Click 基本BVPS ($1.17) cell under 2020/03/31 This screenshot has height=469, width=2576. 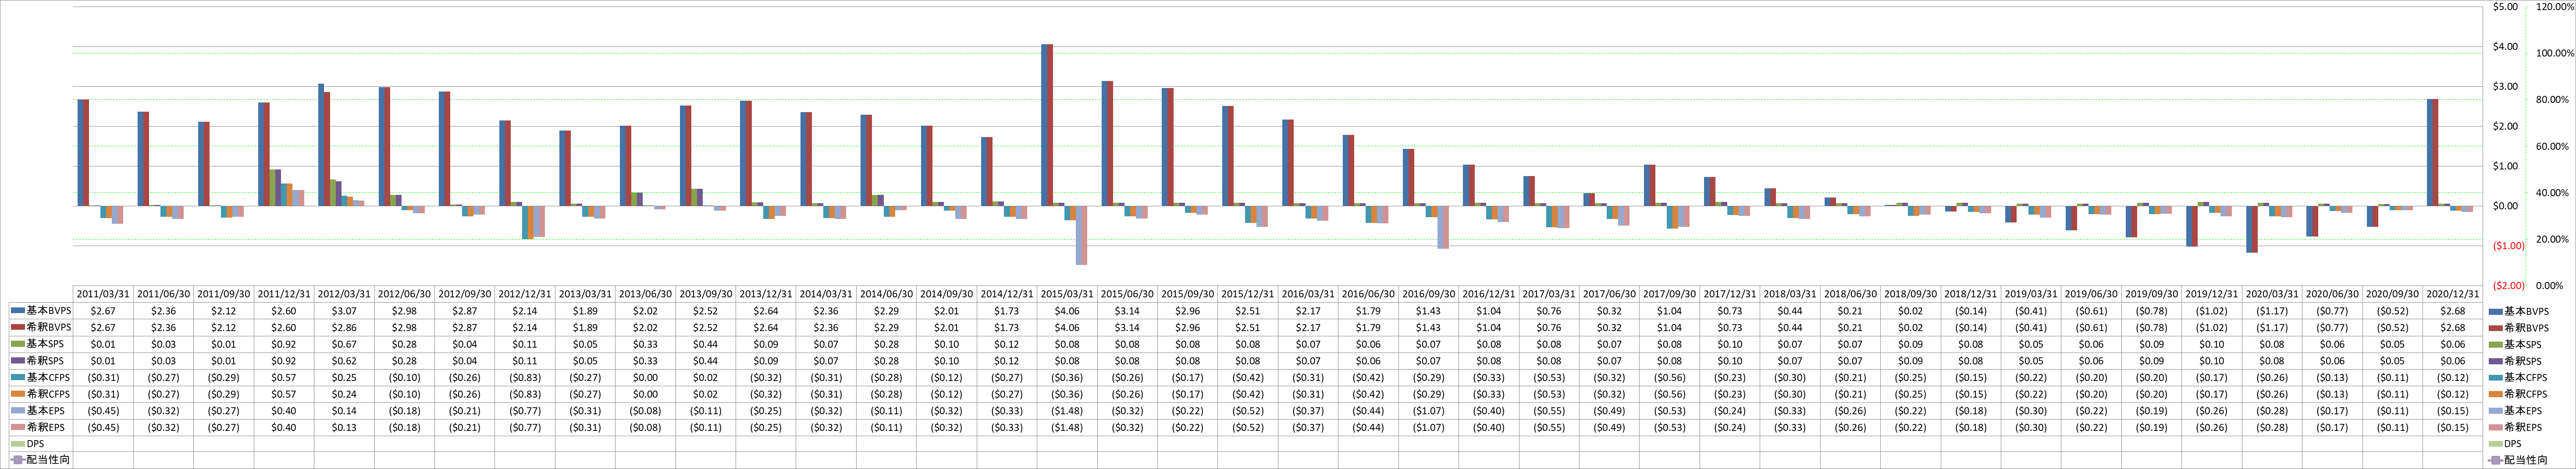pos(2272,311)
